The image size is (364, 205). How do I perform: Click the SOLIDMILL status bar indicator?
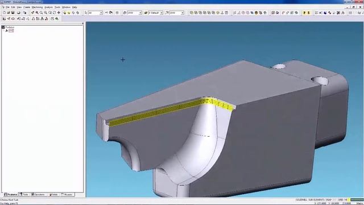[301, 200]
